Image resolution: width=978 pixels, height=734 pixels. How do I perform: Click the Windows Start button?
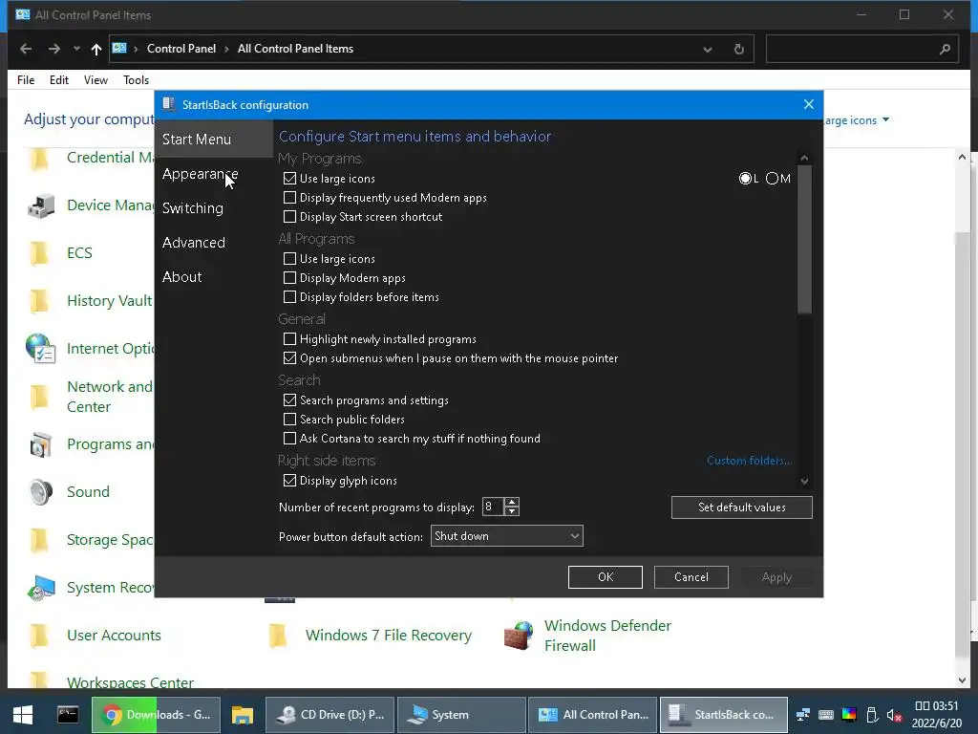pos(23,715)
